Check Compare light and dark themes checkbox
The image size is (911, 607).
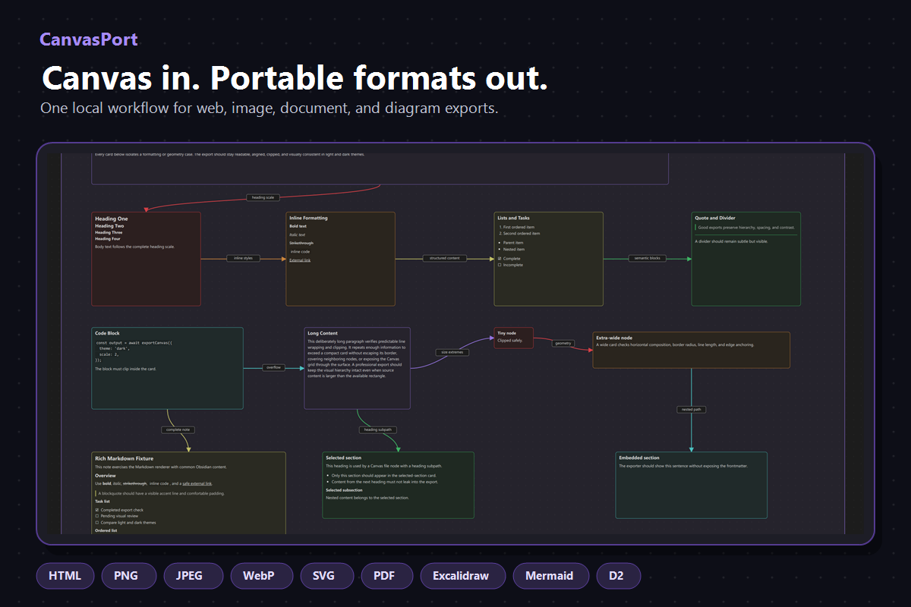pyautogui.click(x=97, y=523)
